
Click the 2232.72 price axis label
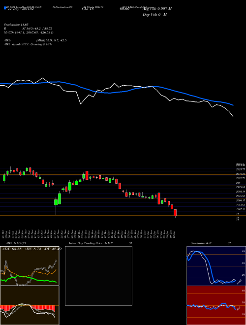(241, 178)
